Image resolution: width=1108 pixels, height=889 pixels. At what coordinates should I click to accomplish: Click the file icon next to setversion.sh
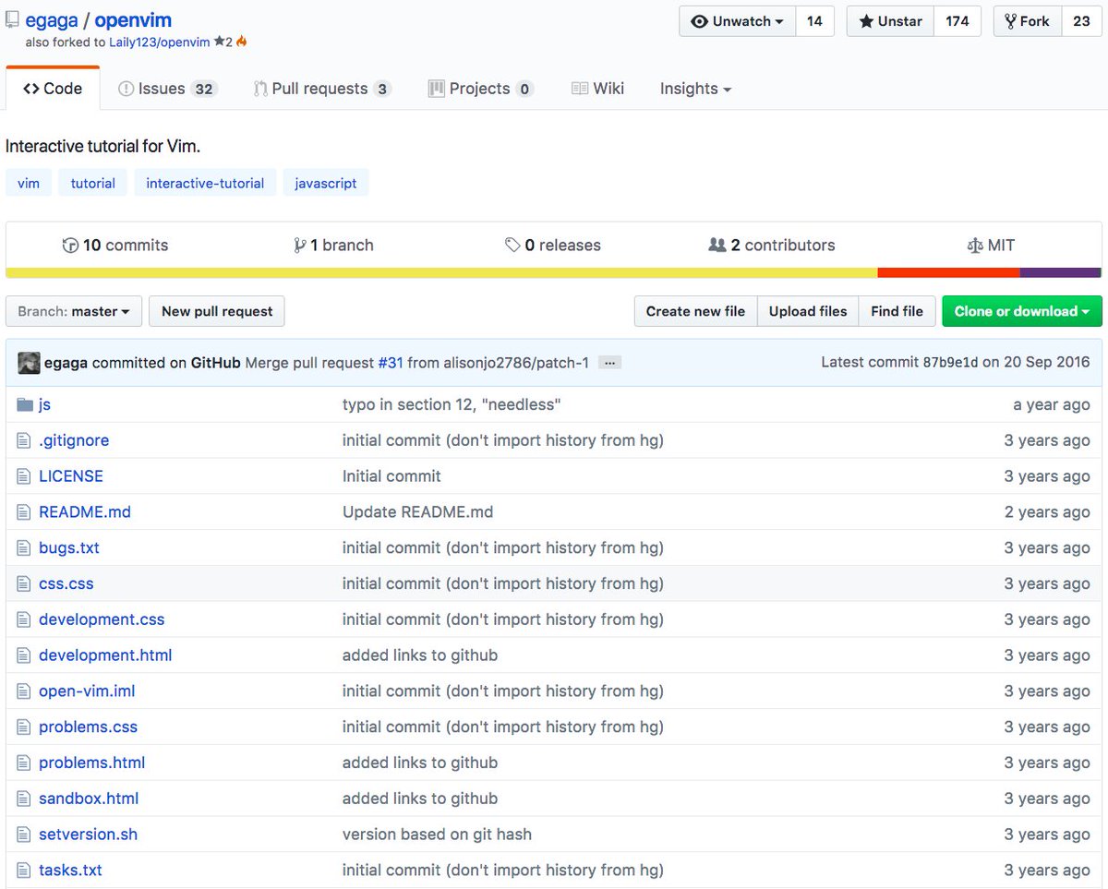coord(24,835)
